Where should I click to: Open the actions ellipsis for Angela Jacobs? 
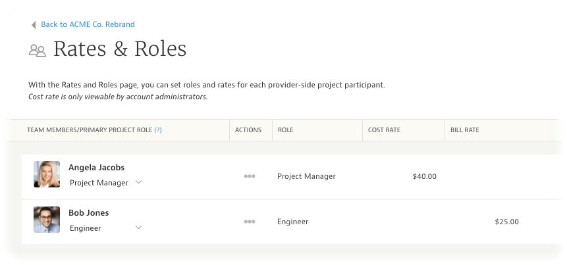250,176
